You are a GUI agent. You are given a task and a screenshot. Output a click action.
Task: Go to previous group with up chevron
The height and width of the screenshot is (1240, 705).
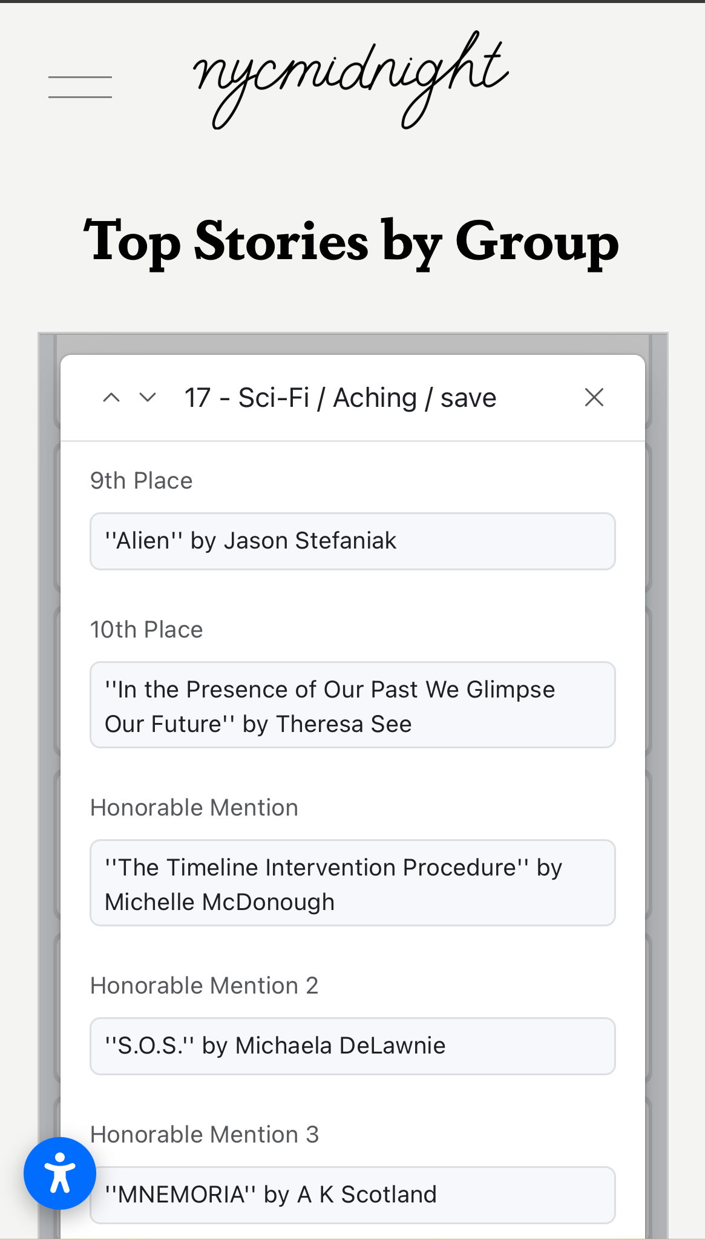click(x=111, y=398)
